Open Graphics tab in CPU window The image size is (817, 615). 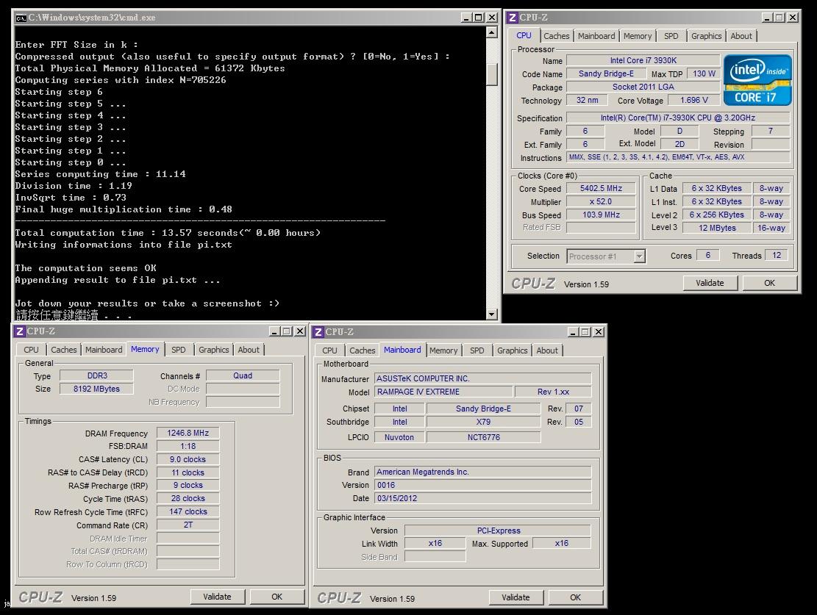(x=706, y=36)
